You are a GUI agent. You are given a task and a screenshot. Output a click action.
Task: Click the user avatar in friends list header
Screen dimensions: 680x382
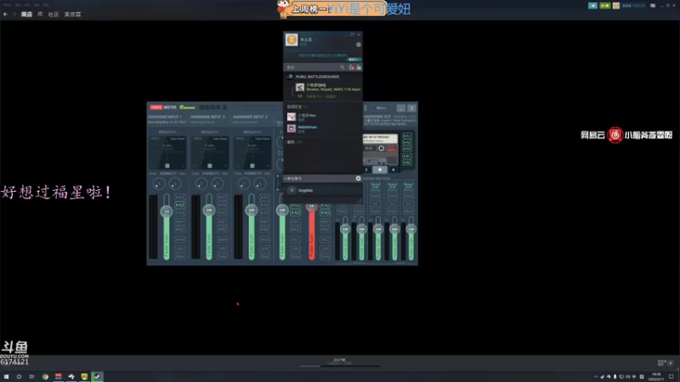pos(292,40)
